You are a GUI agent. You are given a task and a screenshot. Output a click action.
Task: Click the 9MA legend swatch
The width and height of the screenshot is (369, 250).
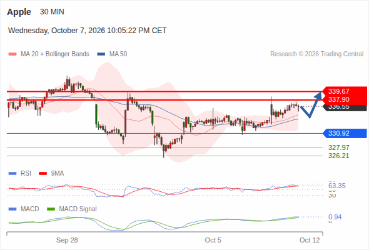(x=43, y=174)
